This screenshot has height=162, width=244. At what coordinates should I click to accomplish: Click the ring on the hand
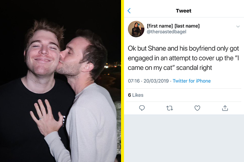pyautogui.click(x=41, y=117)
